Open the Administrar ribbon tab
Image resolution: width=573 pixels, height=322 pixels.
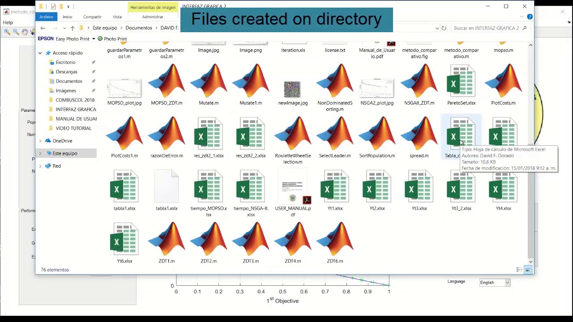(x=153, y=17)
